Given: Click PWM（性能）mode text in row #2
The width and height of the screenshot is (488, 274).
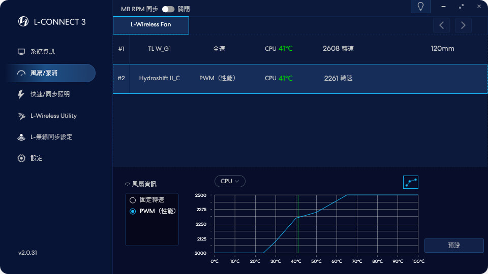Looking at the screenshot, I should [217, 78].
